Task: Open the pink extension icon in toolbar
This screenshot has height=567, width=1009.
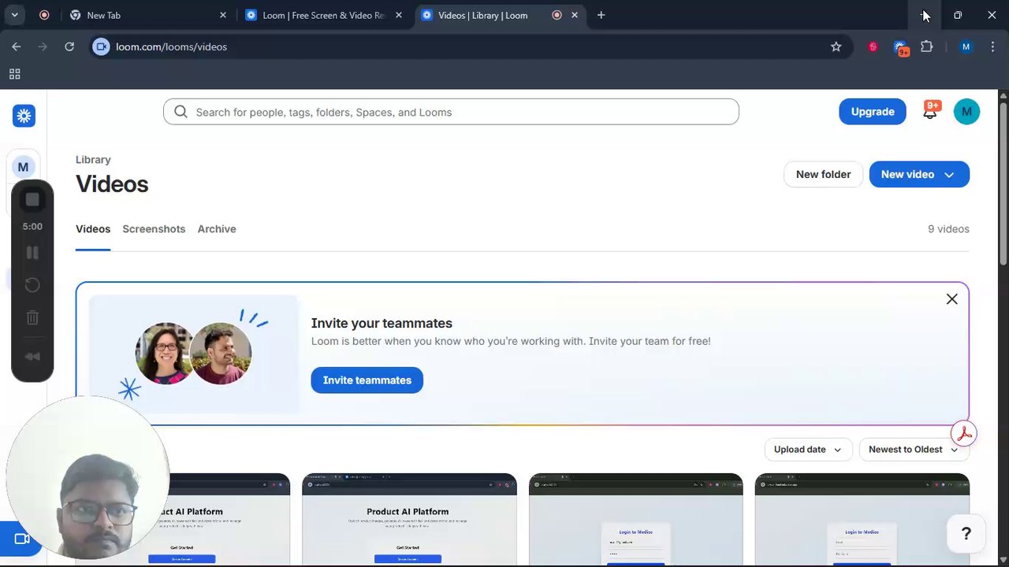Action: 873,46
